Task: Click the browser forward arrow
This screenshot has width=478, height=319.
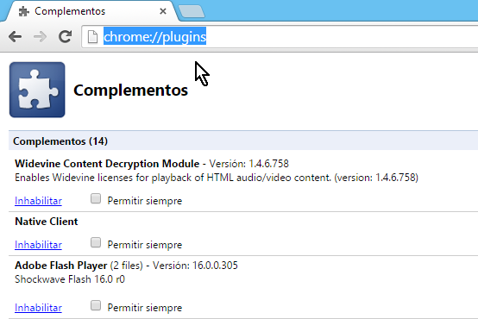Action: point(40,37)
